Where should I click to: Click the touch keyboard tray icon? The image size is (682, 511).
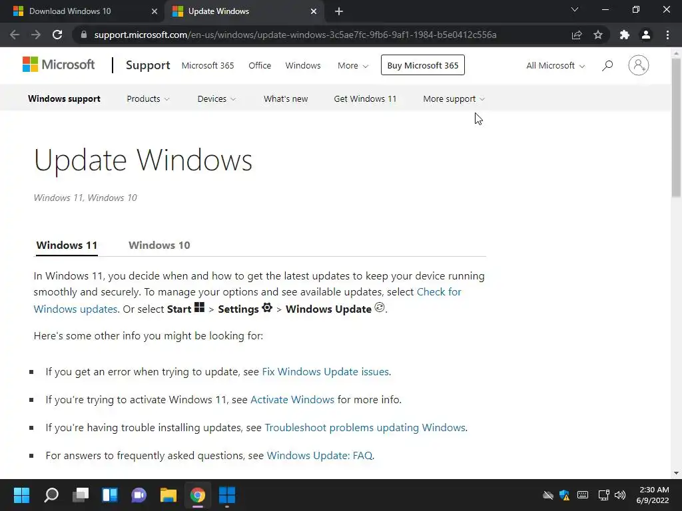click(583, 495)
